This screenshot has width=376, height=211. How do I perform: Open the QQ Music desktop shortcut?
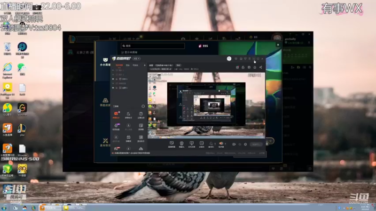[8, 110]
